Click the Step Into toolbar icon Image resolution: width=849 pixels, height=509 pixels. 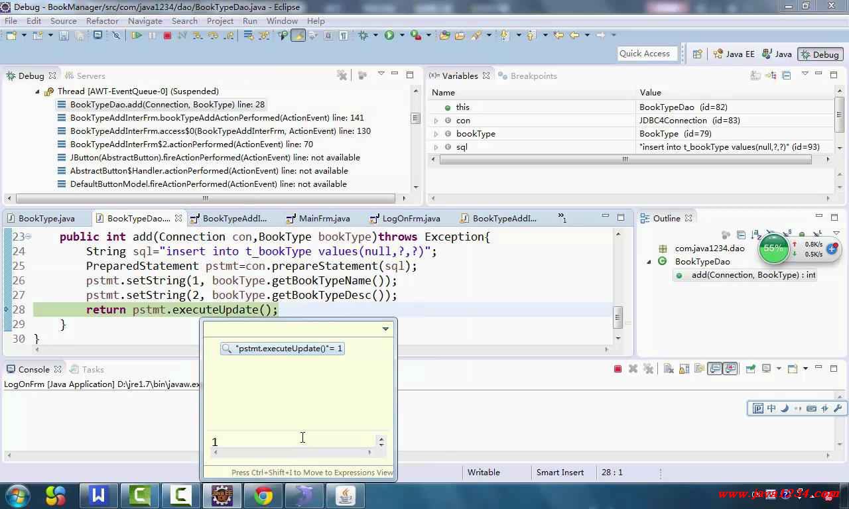197,35
